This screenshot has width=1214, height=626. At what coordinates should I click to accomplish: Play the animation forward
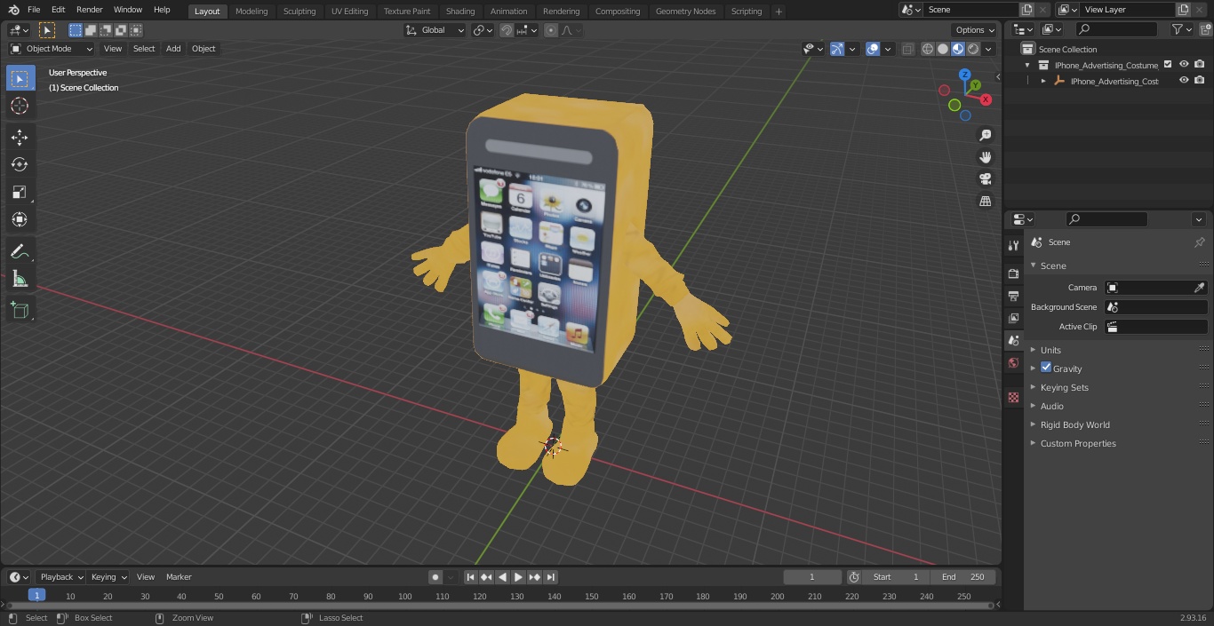[x=518, y=577]
